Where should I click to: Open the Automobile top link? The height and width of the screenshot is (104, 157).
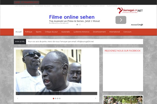pyautogui.click(x=112, y=6)
